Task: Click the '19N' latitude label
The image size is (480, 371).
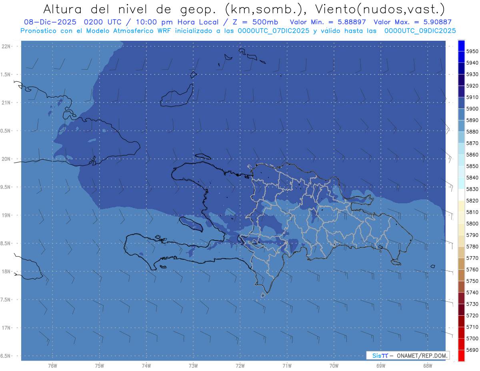Action: point(7,215)
